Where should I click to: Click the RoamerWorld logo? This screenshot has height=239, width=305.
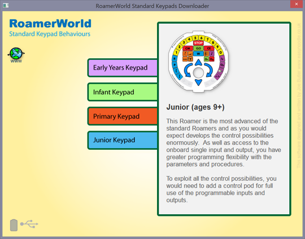(x=50, y=24)
